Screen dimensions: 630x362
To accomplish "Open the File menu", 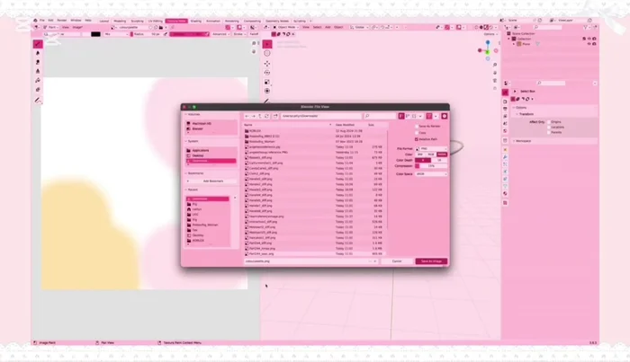I will click(42, 20).
